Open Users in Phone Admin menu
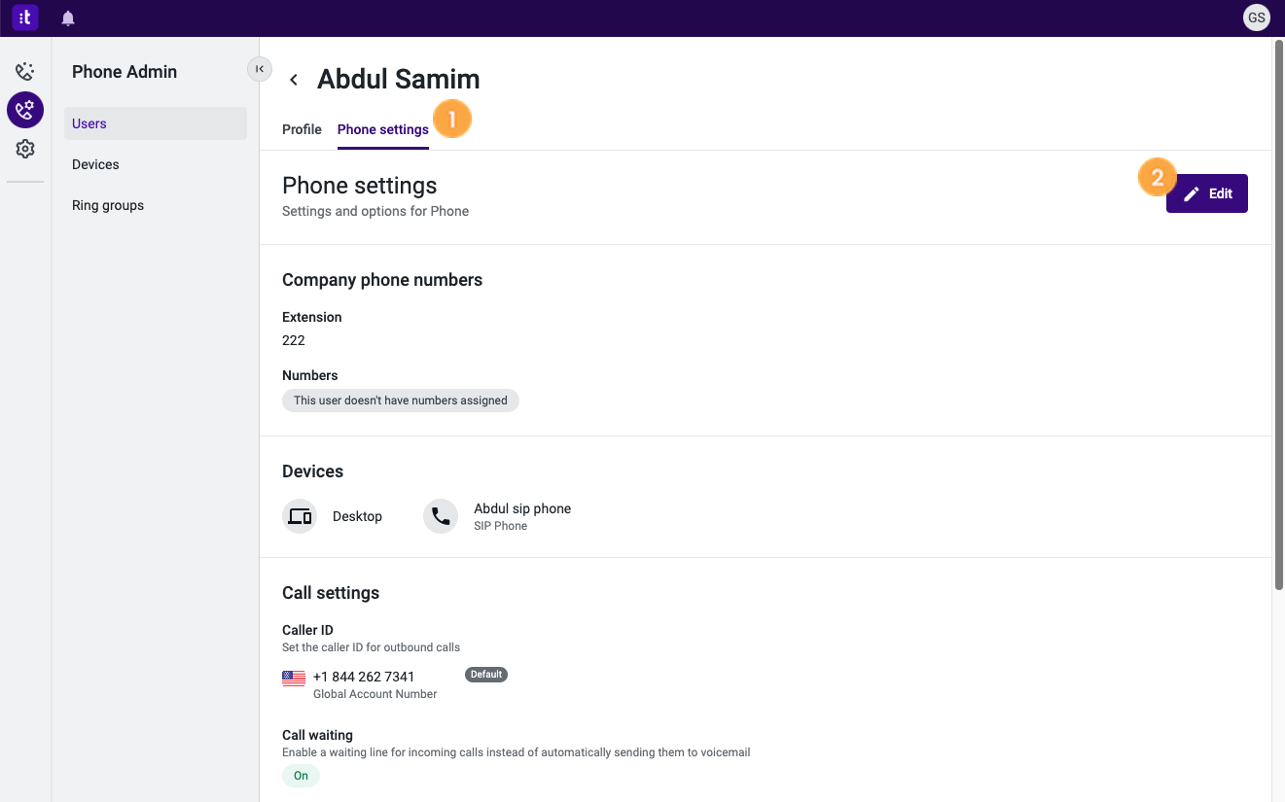 pyautogui.click(x=156, y=123)
